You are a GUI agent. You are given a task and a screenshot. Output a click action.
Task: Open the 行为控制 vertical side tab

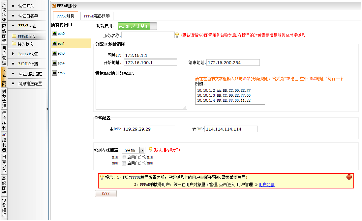pos(4,121)
